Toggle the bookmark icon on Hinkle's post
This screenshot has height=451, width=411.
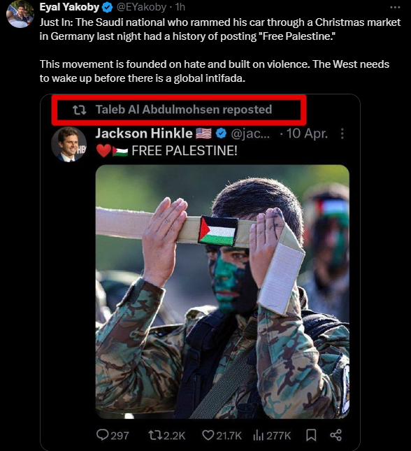pos(311,435)
